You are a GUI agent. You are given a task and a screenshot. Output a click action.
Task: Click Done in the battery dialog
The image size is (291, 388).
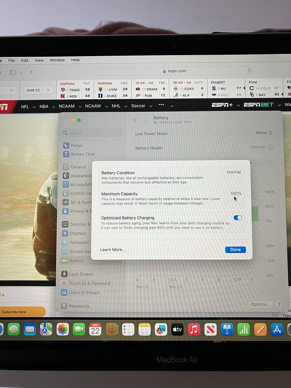click(x=235, y=249)
